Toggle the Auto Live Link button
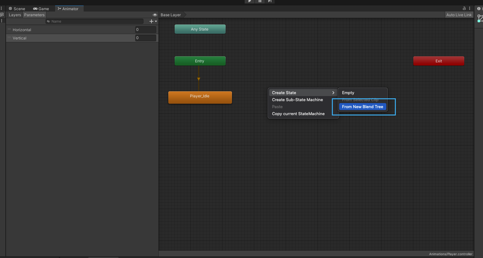The image size is (483, 258). click(x=459, y=15)
